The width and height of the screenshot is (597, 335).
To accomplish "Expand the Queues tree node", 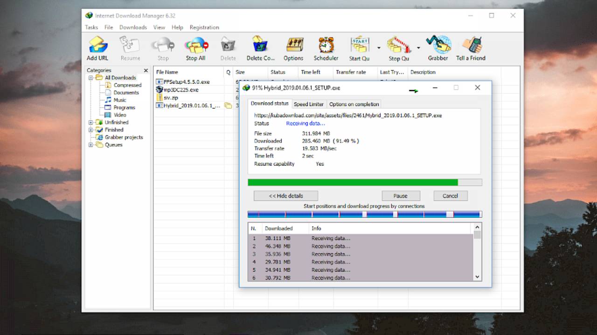I will pyautogui.click(x=91, y=145).
